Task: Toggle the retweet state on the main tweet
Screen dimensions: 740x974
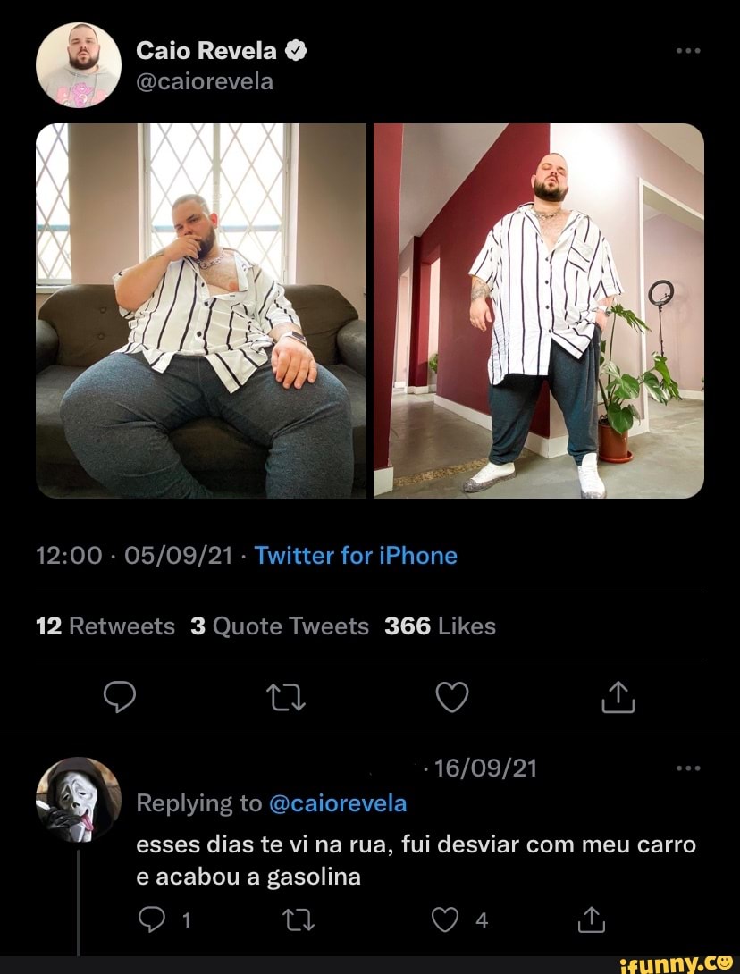Action: click(286, 698)
